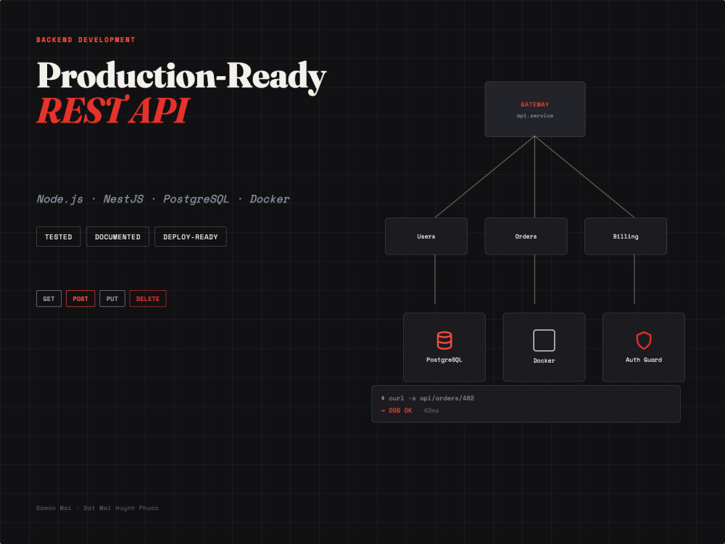
Task: Click the PostgreSQL database cylinder icon
Action: point(444,340)
